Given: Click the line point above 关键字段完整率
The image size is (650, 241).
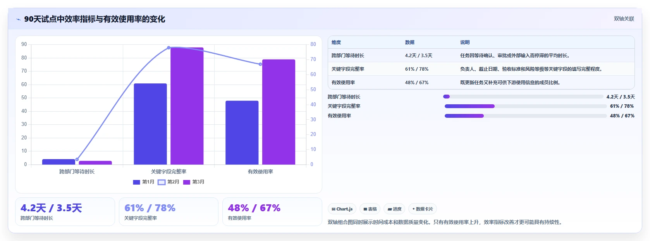Looking at the screenshot, I should (x=169, y=48).
